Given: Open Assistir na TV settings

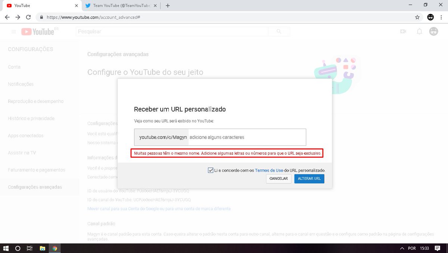Looking at the screenshot, I should tap(22, 153).
